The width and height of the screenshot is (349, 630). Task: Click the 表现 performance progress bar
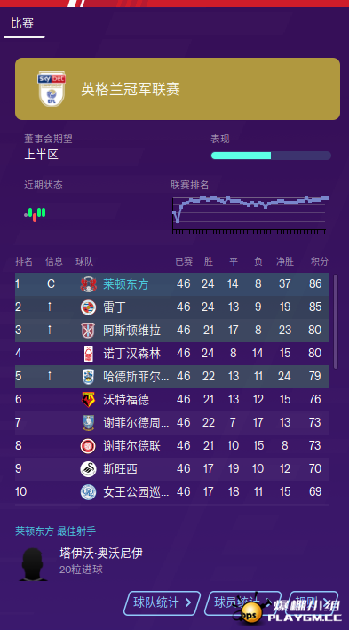click(x=271, y=156)
